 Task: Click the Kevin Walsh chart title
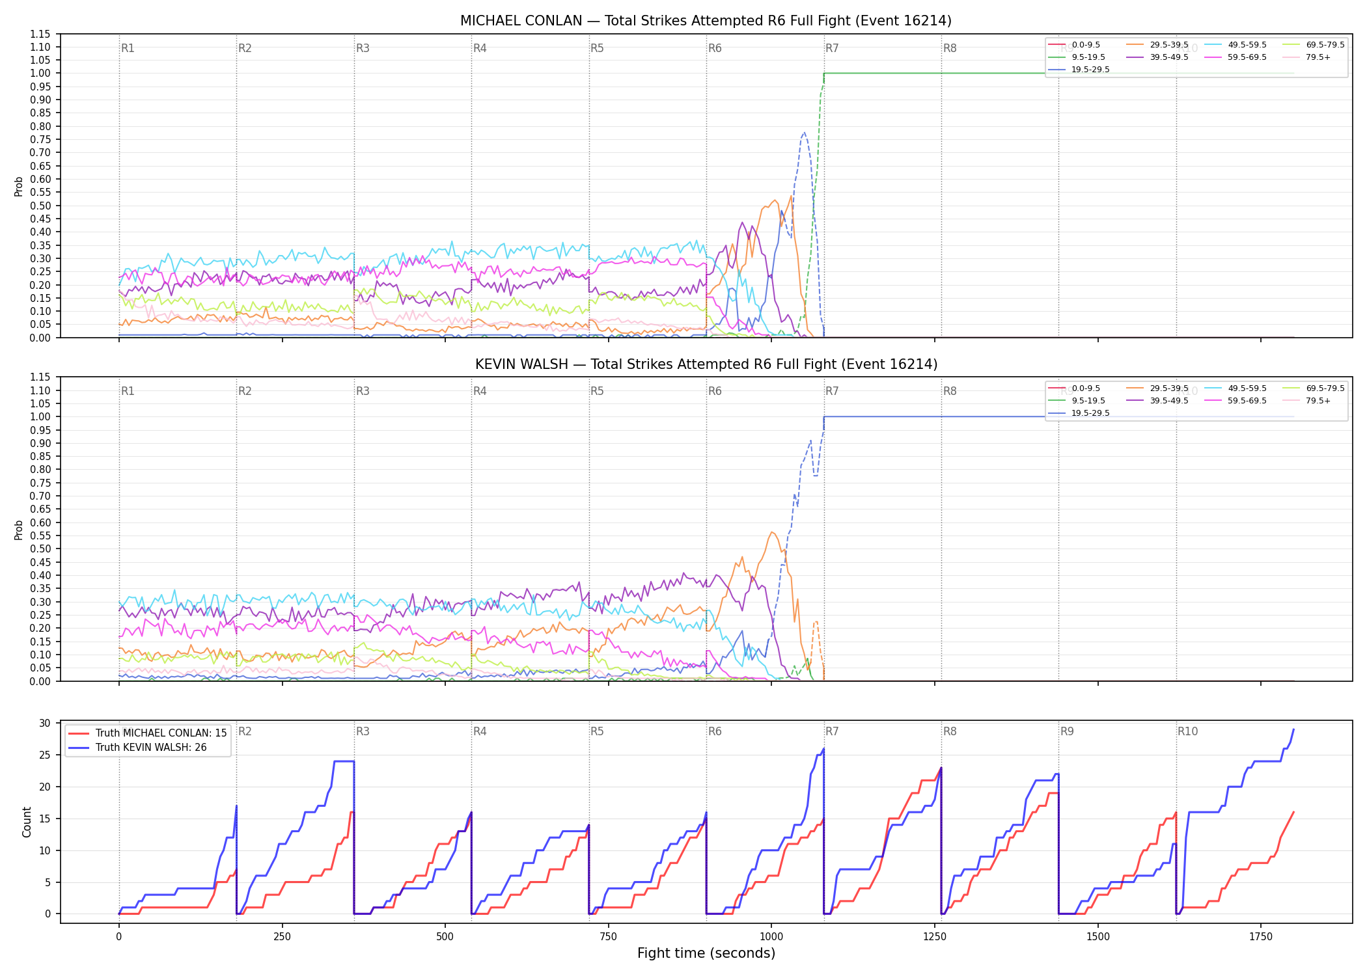click(x=706, y=364)
